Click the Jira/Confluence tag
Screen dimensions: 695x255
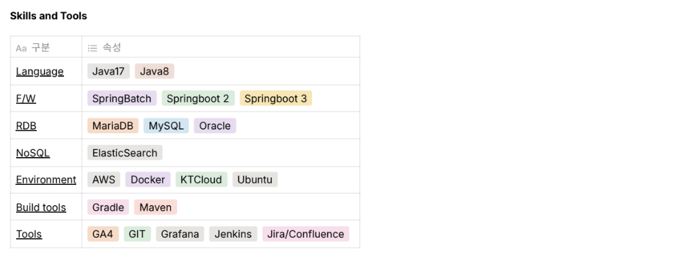click(x=306, y=234)
